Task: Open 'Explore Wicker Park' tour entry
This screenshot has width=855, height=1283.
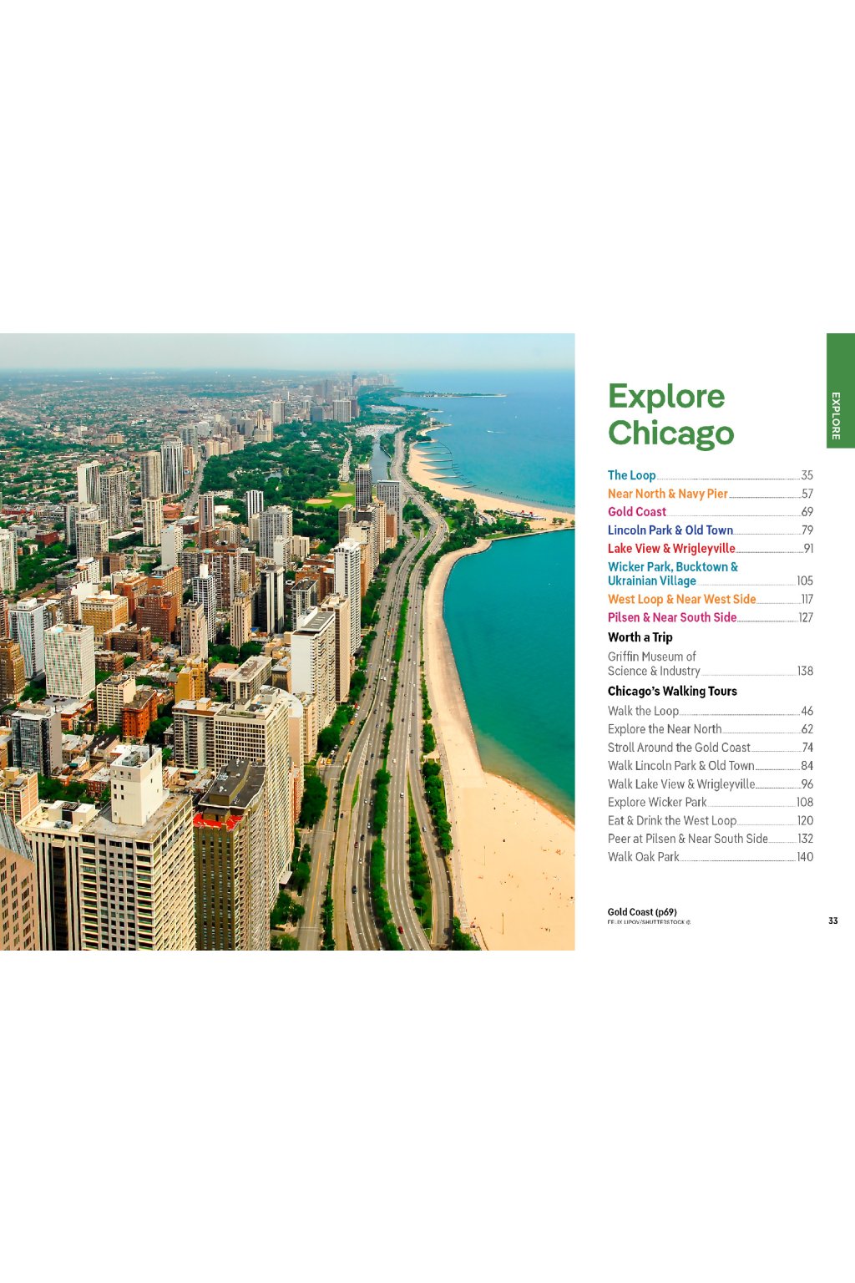Action: tap(710, 802)
